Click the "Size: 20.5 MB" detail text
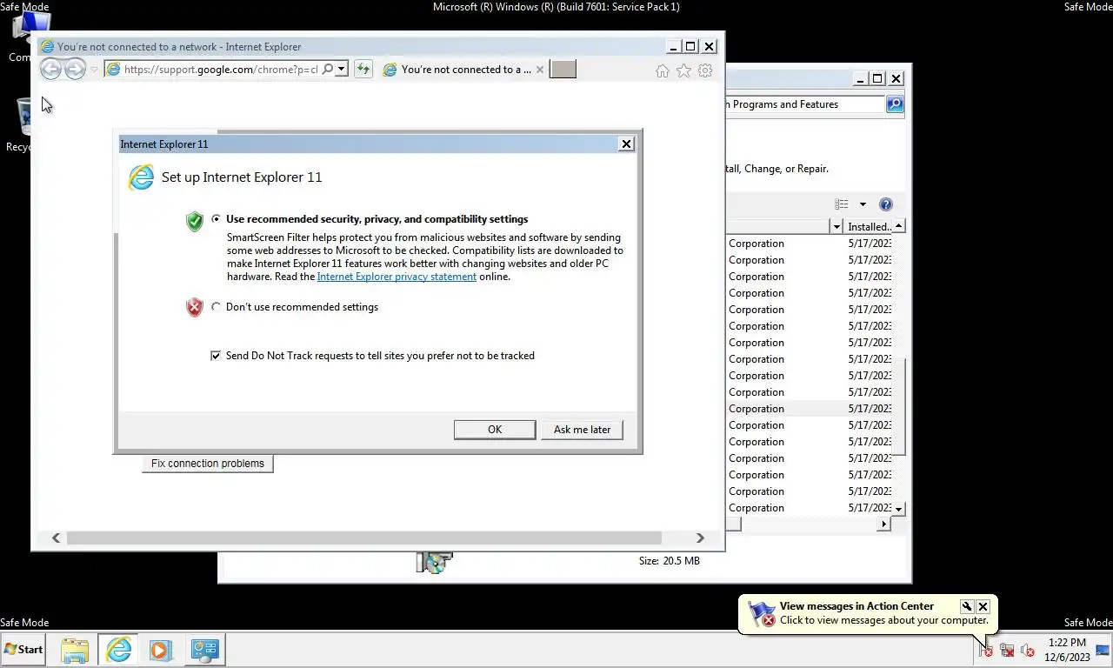The height and width of the screenshot is (668, 1113). 670,561
